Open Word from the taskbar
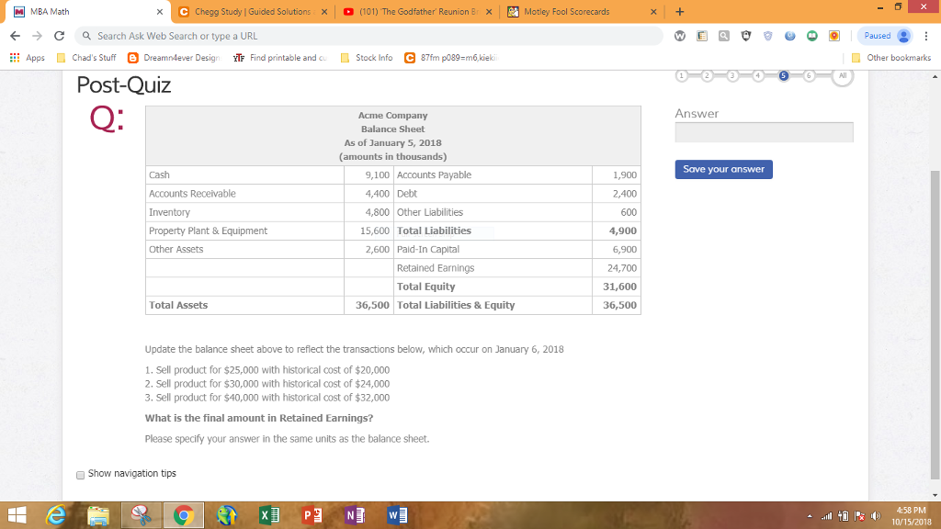This screenshot has height=529, width=941. coord(397,514)
